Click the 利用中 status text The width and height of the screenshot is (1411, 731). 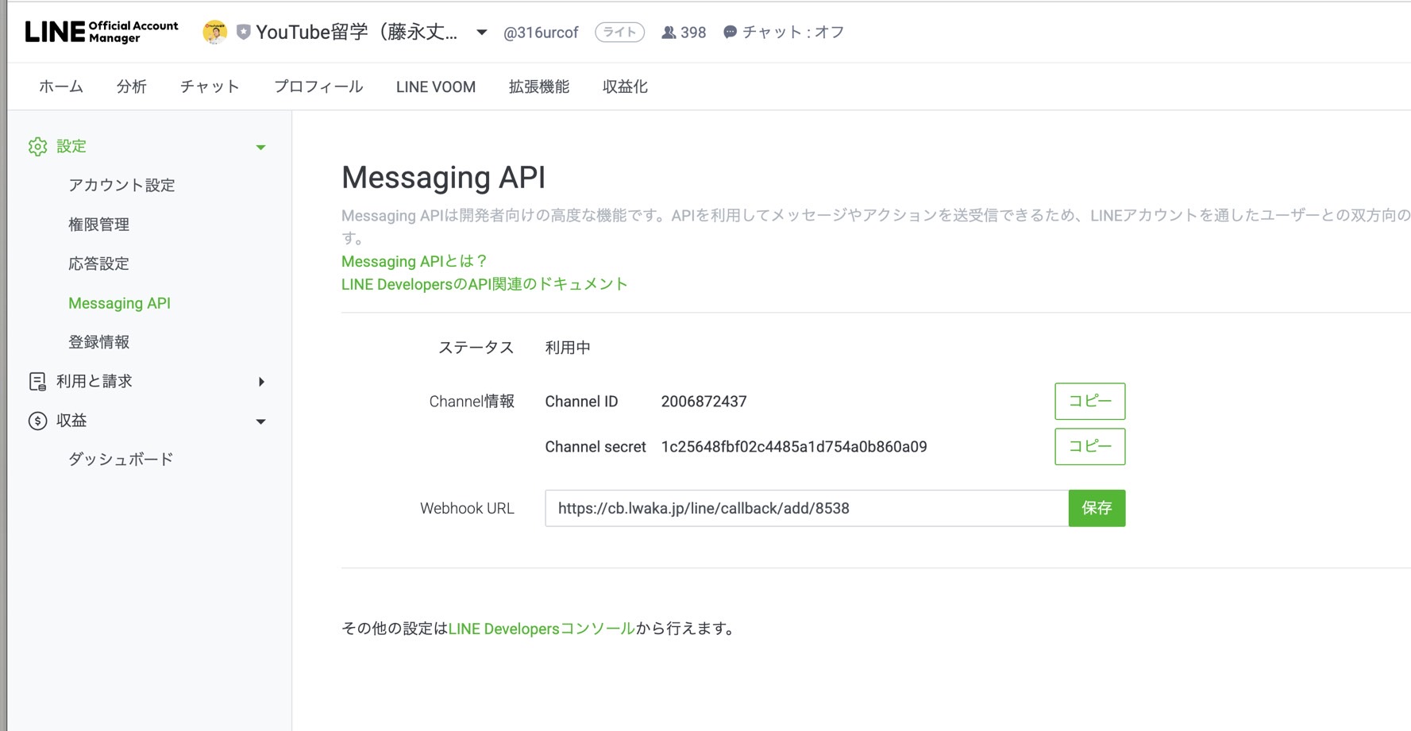tap(568, 348)
